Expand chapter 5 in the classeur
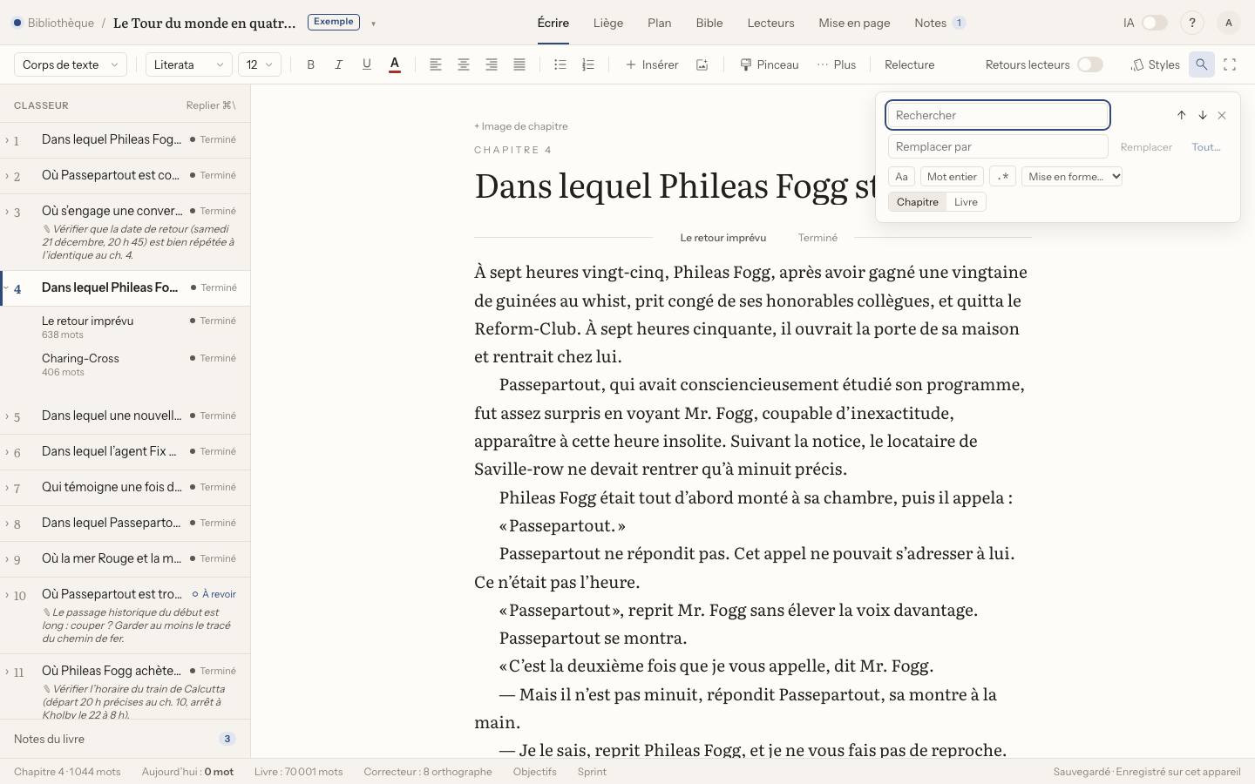1255x784 pixels. tap(7, 416)
